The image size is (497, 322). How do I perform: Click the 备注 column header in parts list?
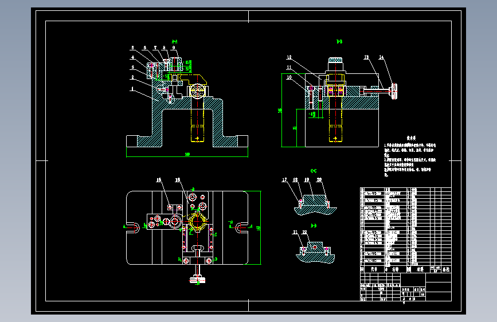click(x=446, y=269)
